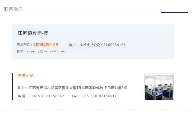192x117 pixels.
Task: Click the office photo thumbnail
Action: [x=159, y=87]
